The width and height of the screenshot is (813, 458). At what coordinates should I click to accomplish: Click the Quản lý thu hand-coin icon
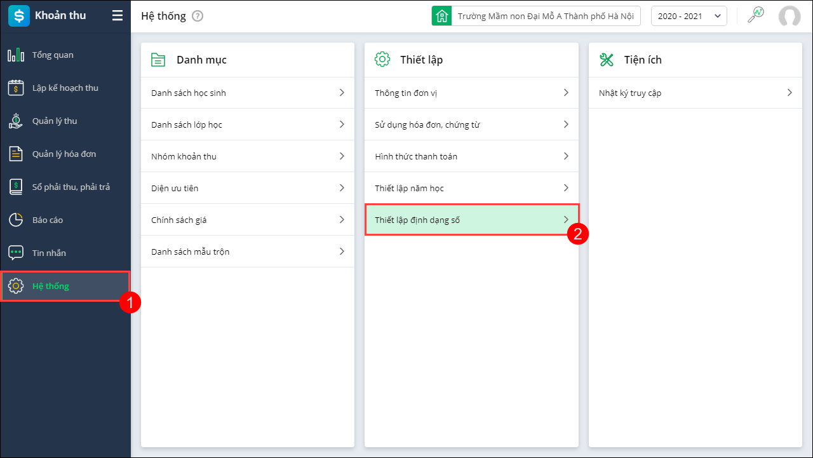(16, 121)
